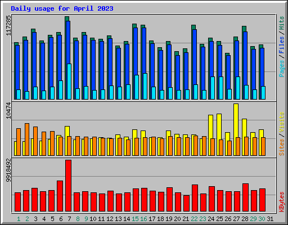Select day 12 on the x-axis
Screen dimensions: 288x225
pos(110,219)
